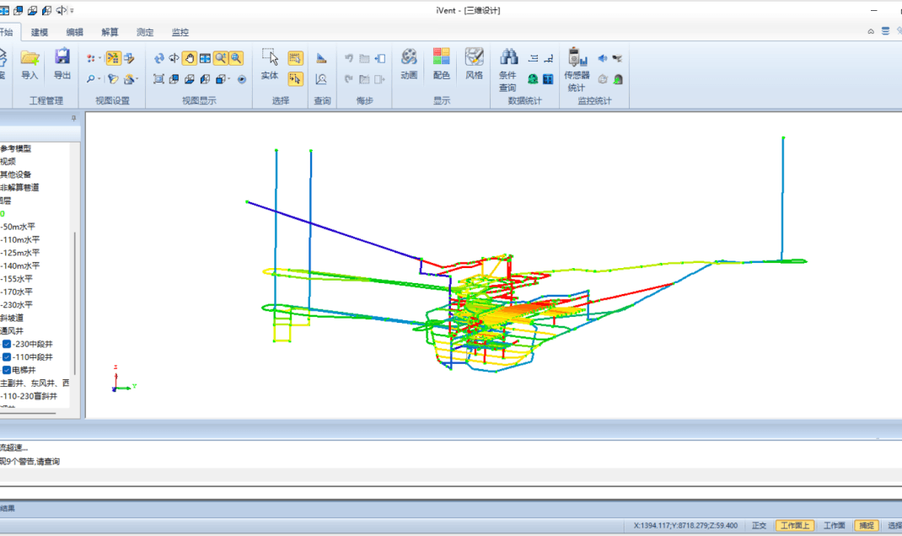Click the eye view icon
Screen dimensions: 902x536
pyautogui.click(x=242, y=79)
